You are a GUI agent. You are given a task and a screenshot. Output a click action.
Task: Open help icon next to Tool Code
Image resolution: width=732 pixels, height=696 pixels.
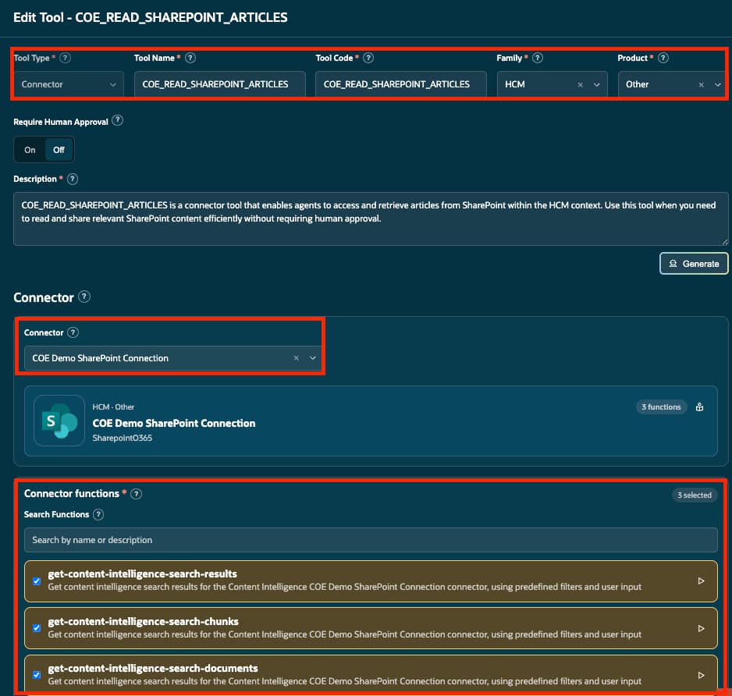pos(368,58)
